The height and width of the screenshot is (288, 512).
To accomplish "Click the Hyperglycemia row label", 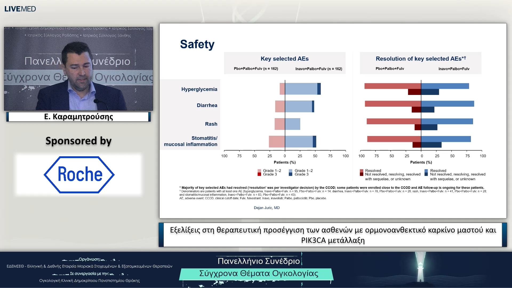I will coord(199,89).
